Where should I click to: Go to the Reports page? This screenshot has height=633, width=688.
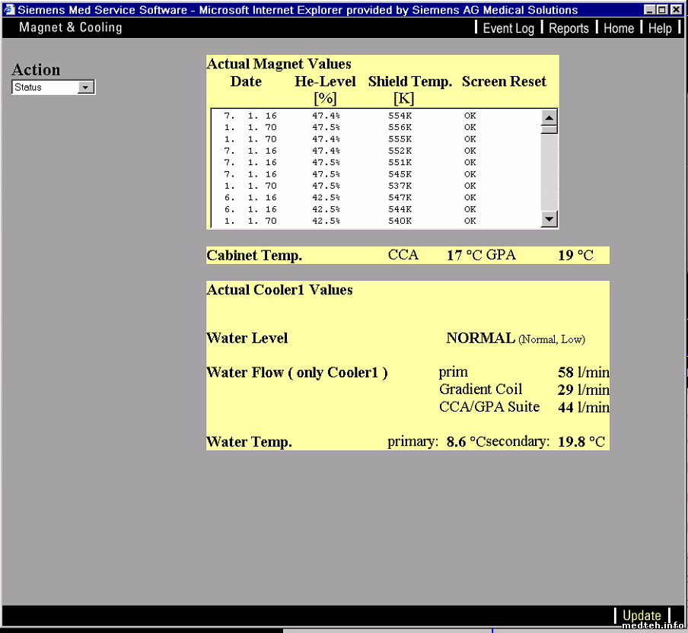point(569,28)
